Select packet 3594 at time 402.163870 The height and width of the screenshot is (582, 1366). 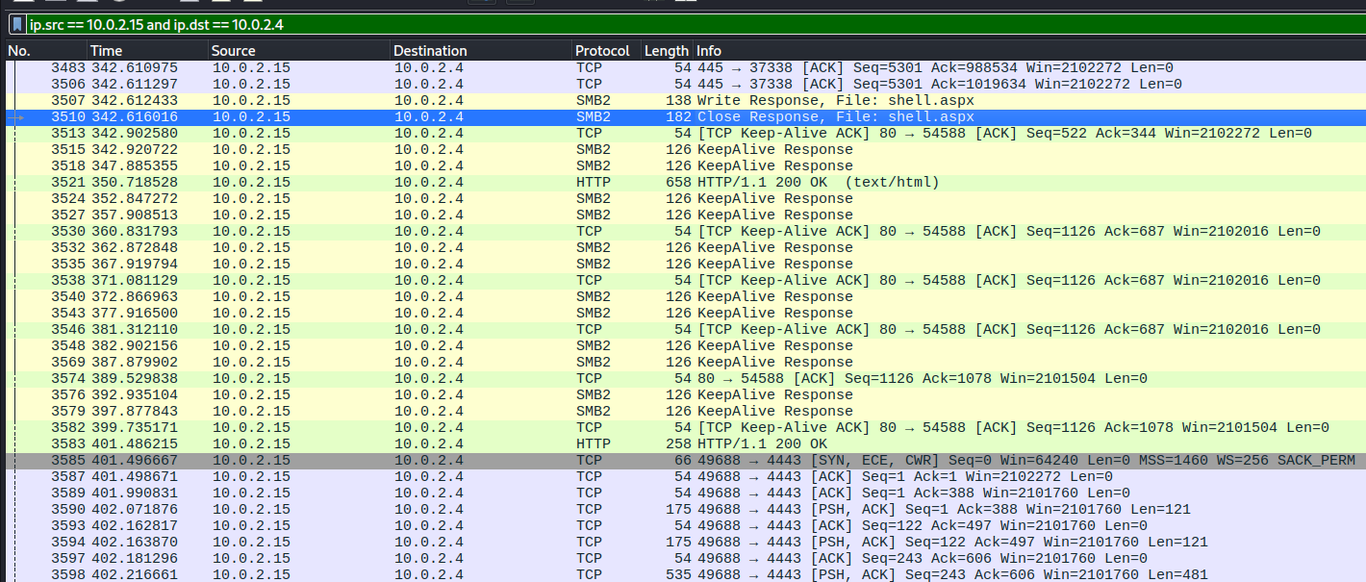[x=685, y=543]
